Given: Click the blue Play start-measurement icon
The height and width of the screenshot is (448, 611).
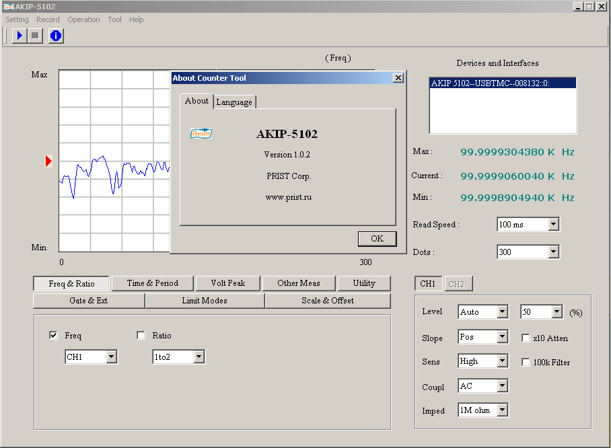Looking at the screenshot, I should pos(20,36).
